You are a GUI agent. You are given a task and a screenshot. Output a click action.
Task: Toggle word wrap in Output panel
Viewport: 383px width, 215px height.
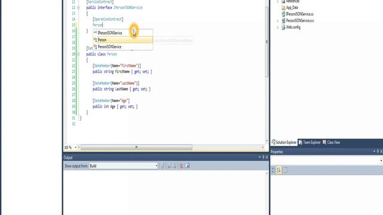pos(187,166)
